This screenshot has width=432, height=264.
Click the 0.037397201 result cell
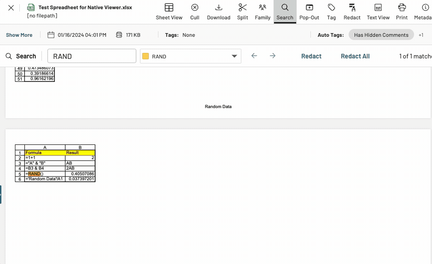(80, 179)
